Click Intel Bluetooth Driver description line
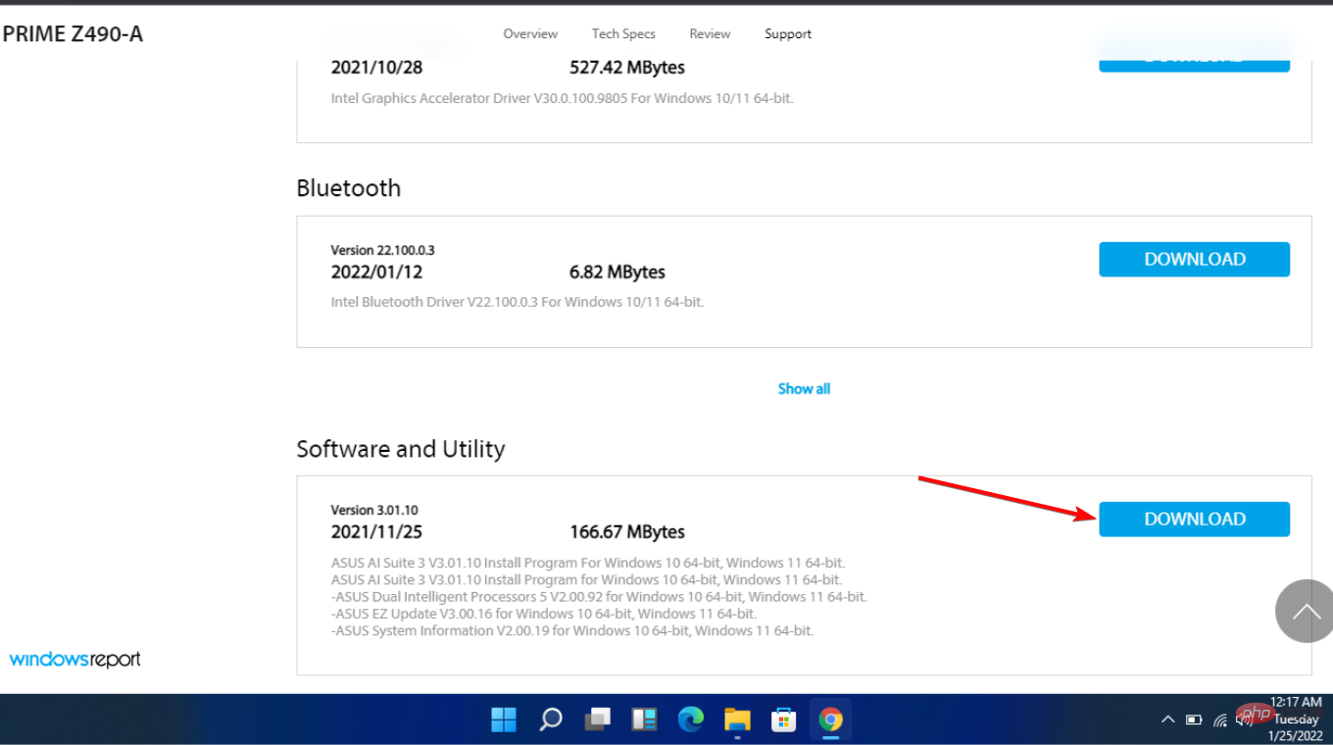This screenshot has width=1333, height=745. click(x=518, y=302)
